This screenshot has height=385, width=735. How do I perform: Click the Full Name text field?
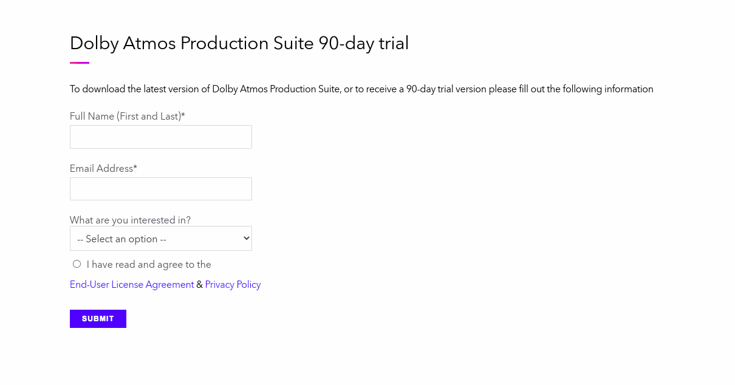161,137
